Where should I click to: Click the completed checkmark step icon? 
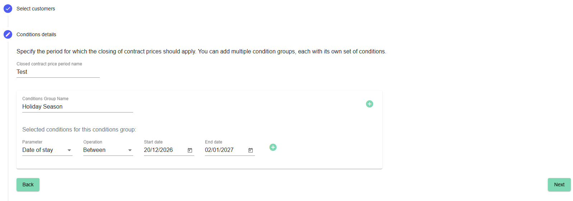[x=8, y=9]
